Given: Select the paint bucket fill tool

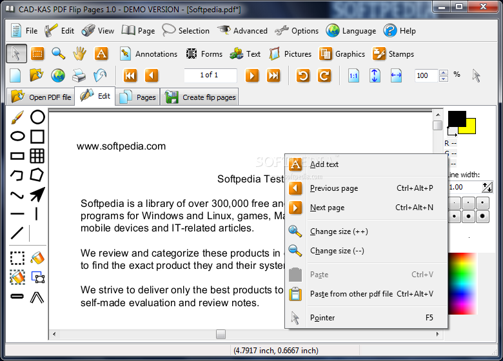Looking at the screenshot, I should (37, 258).
